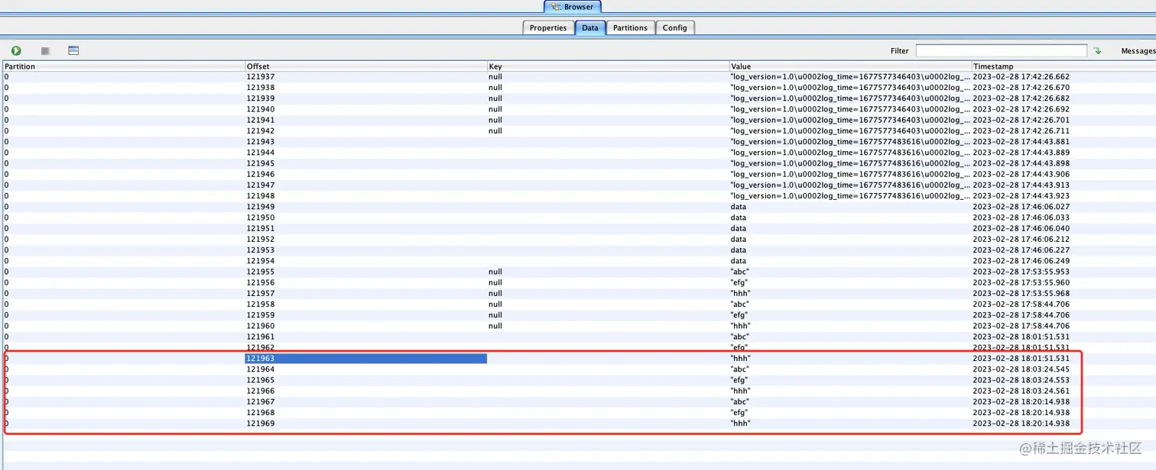
Task: Click the "efg" value in row 121968
Action: point(740,413)
